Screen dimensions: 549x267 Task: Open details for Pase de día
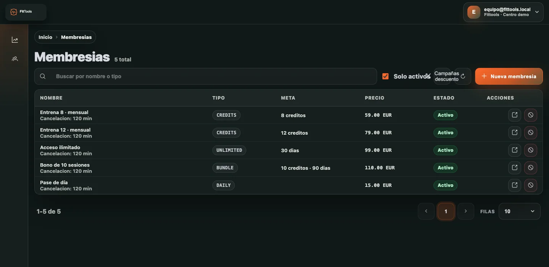click(x=515, y=185)
